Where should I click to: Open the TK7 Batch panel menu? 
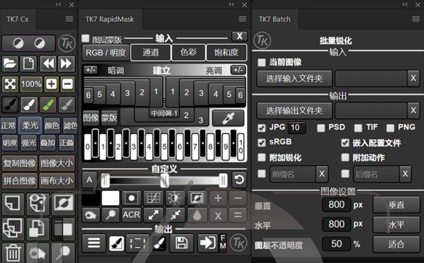(x=416, y=19)
